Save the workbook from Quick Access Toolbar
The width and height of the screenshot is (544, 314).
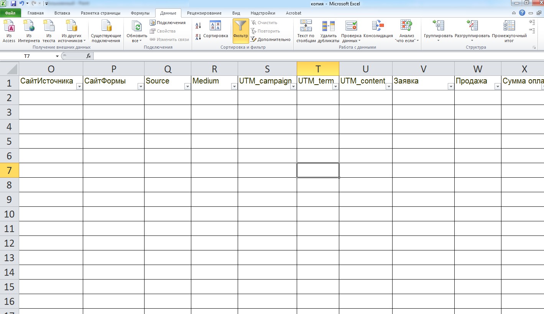[x=13, y=3]
